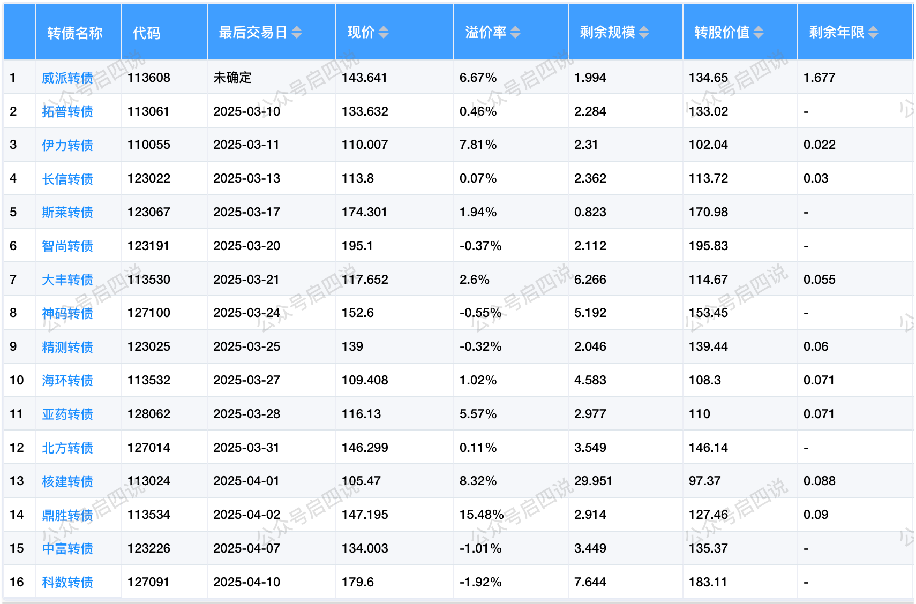The width and height of the screenshot is (916, 604).
Task: Select the 斯莱转债 link
Action: (x=67, y=213)
